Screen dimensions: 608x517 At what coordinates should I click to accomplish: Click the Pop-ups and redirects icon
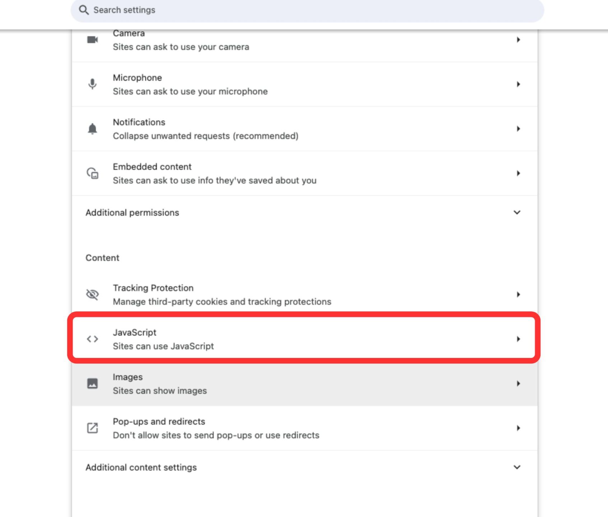[x=92, y=428]
